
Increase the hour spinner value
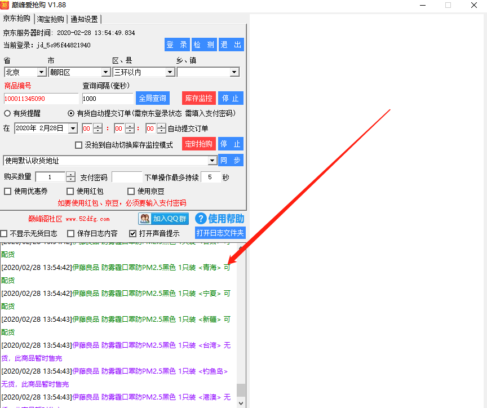[98, 126]
